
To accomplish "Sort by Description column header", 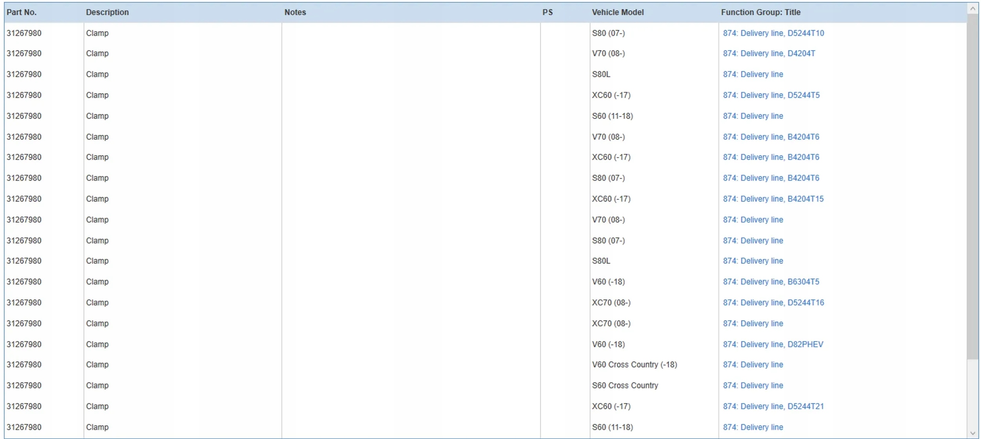I will tap(107, 12).
